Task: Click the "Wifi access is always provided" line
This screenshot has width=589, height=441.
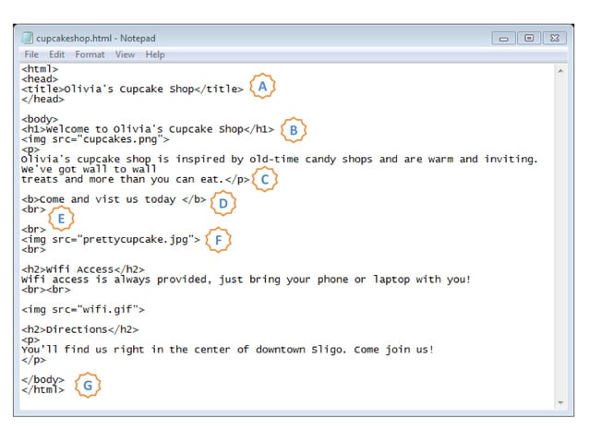Action: [x=246, y=280]
